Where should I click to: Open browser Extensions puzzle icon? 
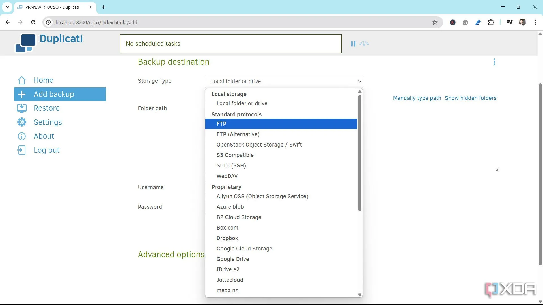(491, 23)
